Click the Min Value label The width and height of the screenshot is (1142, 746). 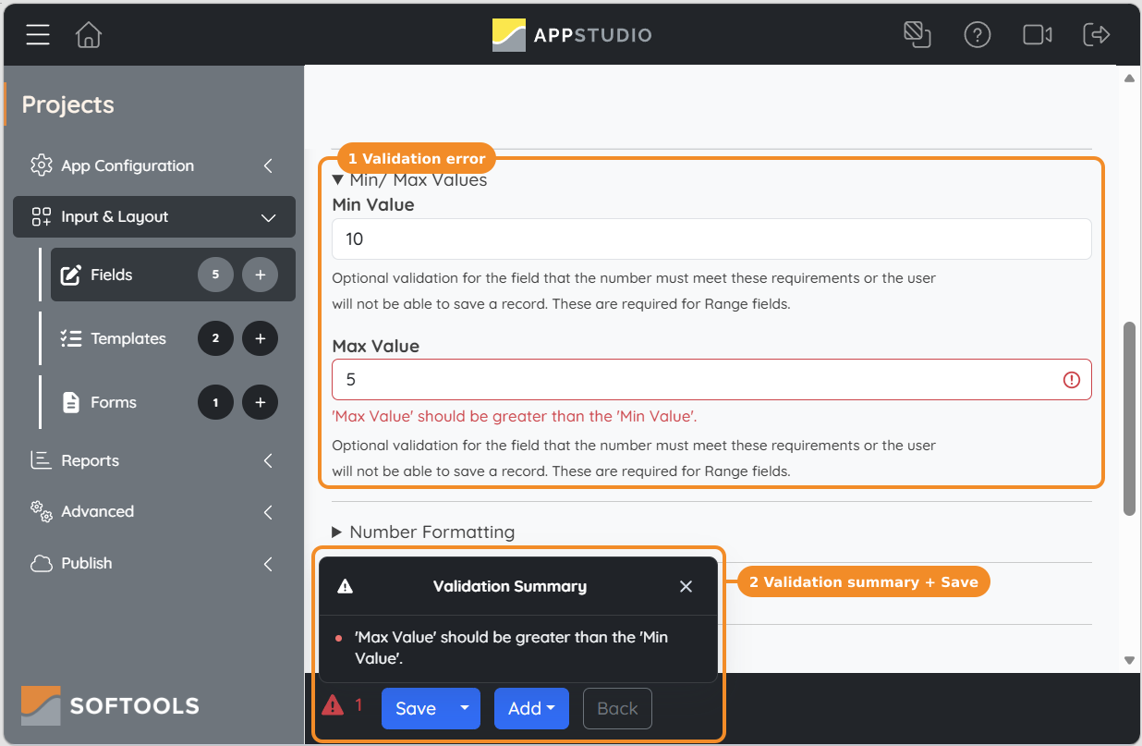click(373, 205)
